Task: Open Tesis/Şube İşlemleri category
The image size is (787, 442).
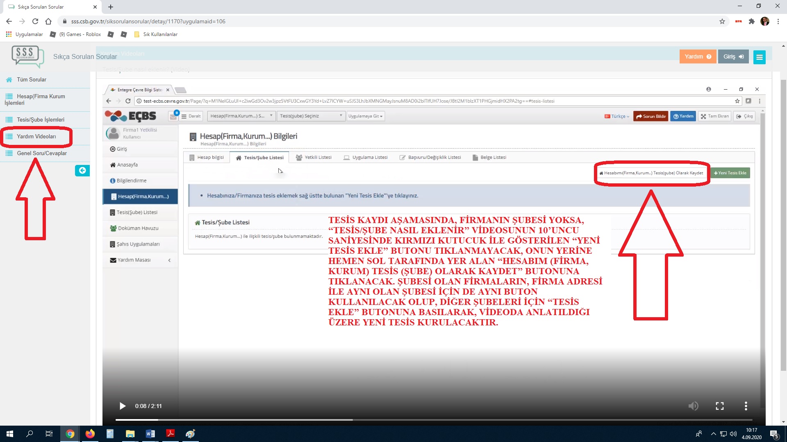Action: (41, 120)
